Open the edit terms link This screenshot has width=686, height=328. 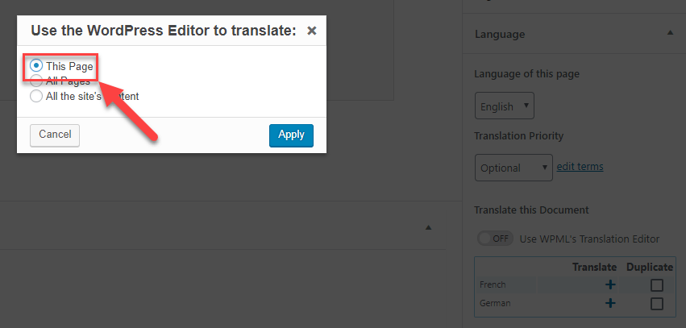(580, 167)
